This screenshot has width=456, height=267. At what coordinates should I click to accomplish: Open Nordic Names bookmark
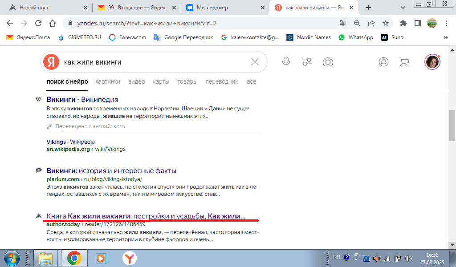tap(309, 37)
